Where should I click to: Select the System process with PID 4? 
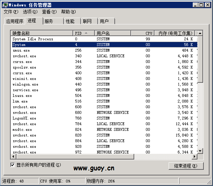(104, 45)
